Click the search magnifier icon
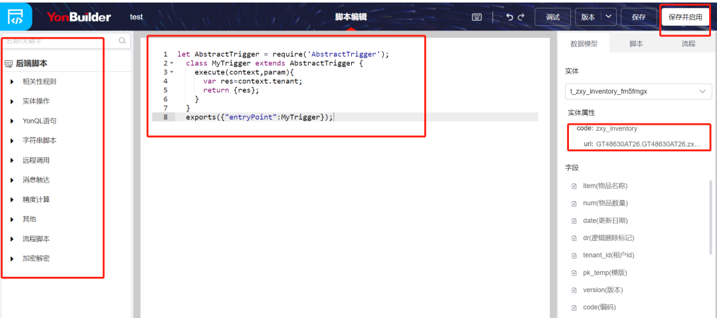Screen dimensions: 717x318 coord(122,40)
